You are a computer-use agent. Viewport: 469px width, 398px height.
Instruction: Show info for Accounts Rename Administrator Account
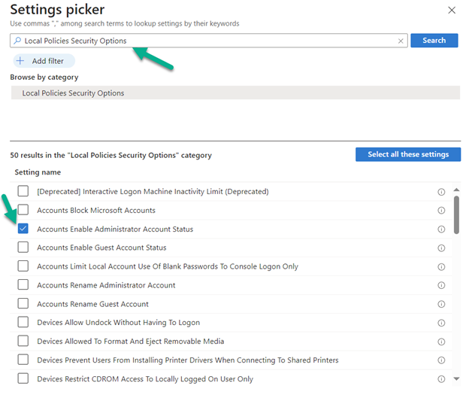click(441, 285)
